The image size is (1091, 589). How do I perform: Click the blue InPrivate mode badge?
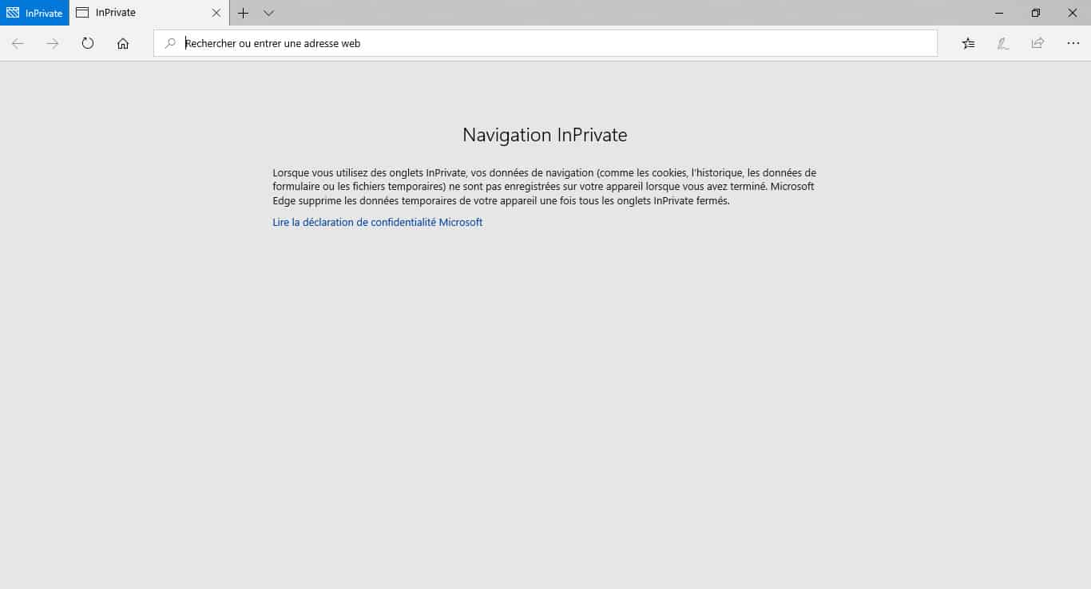[34, 13]
